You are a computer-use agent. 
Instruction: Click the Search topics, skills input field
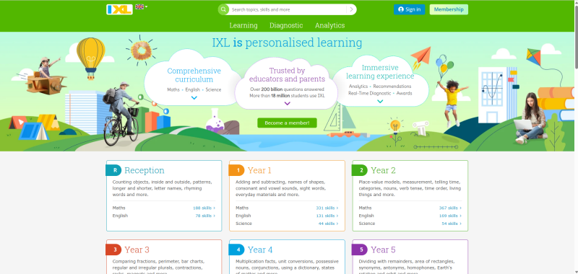click(x=288, y=9)
